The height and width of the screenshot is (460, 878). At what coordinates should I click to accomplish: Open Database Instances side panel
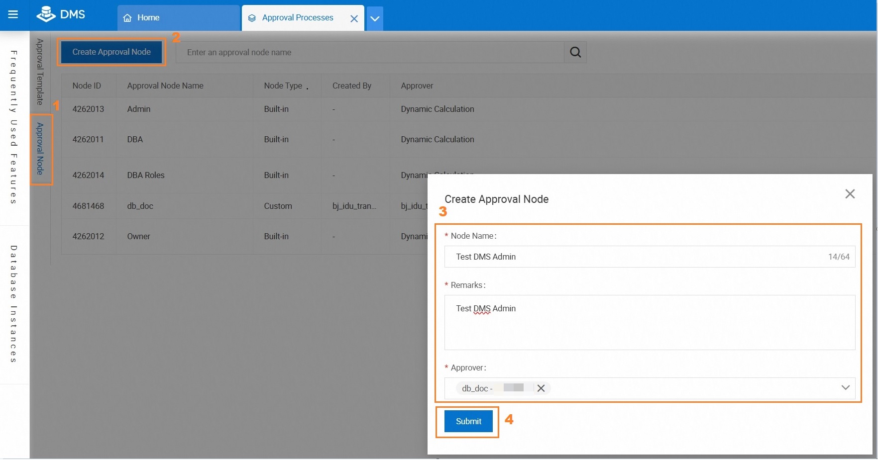click(14, 304)
